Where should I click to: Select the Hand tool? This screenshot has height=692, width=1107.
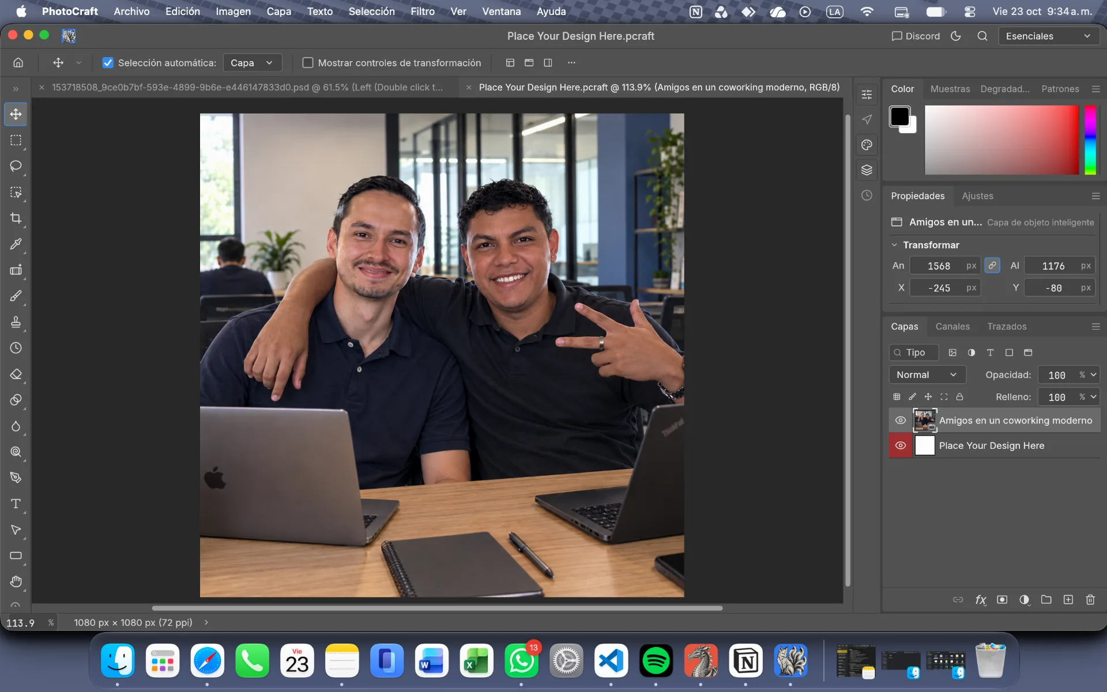[16, 581]
